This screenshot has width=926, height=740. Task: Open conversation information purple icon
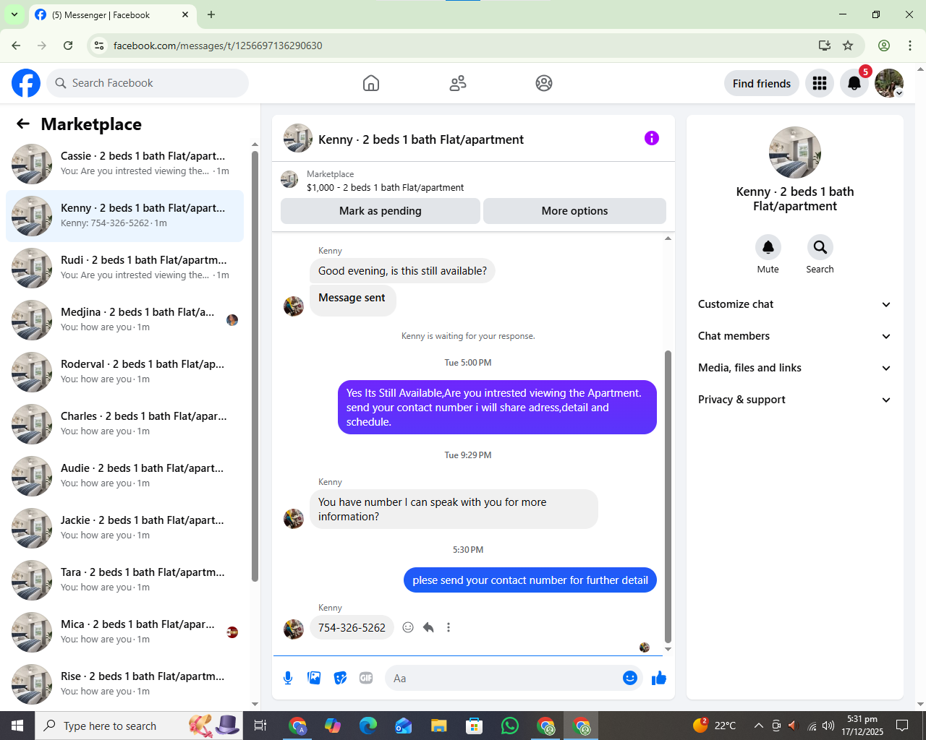click(x=652, y=138)
